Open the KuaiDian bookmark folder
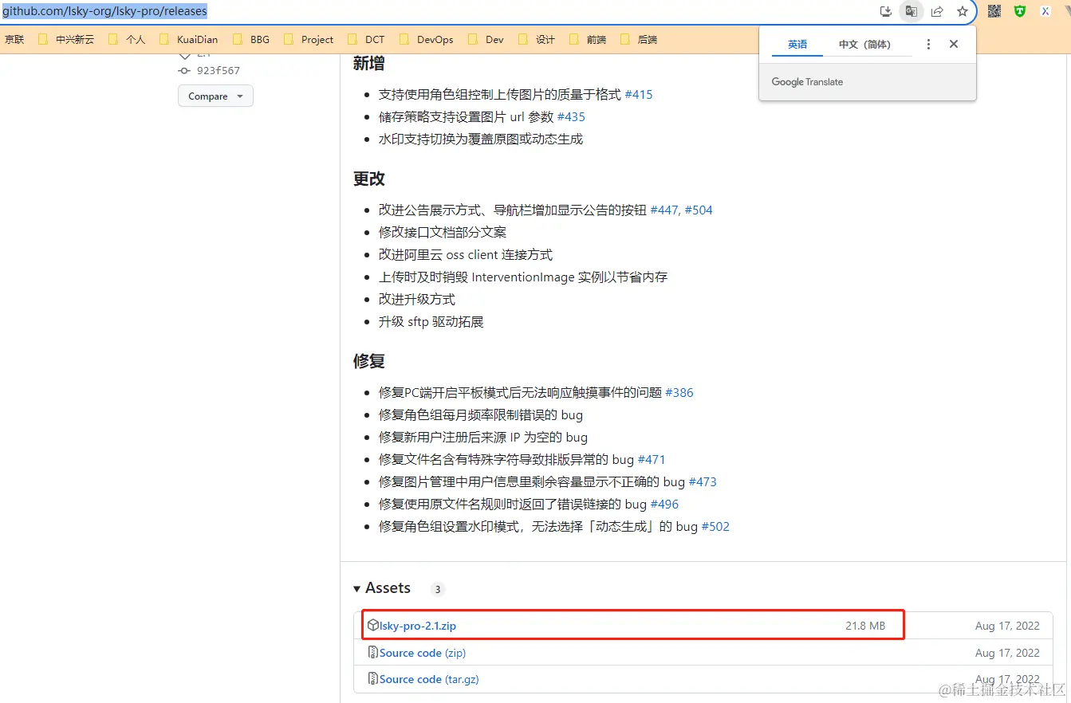The image size is (1071, 703). point(188,39)
